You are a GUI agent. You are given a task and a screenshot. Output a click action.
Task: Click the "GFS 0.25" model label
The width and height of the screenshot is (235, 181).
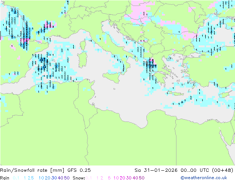pos(79,170)
